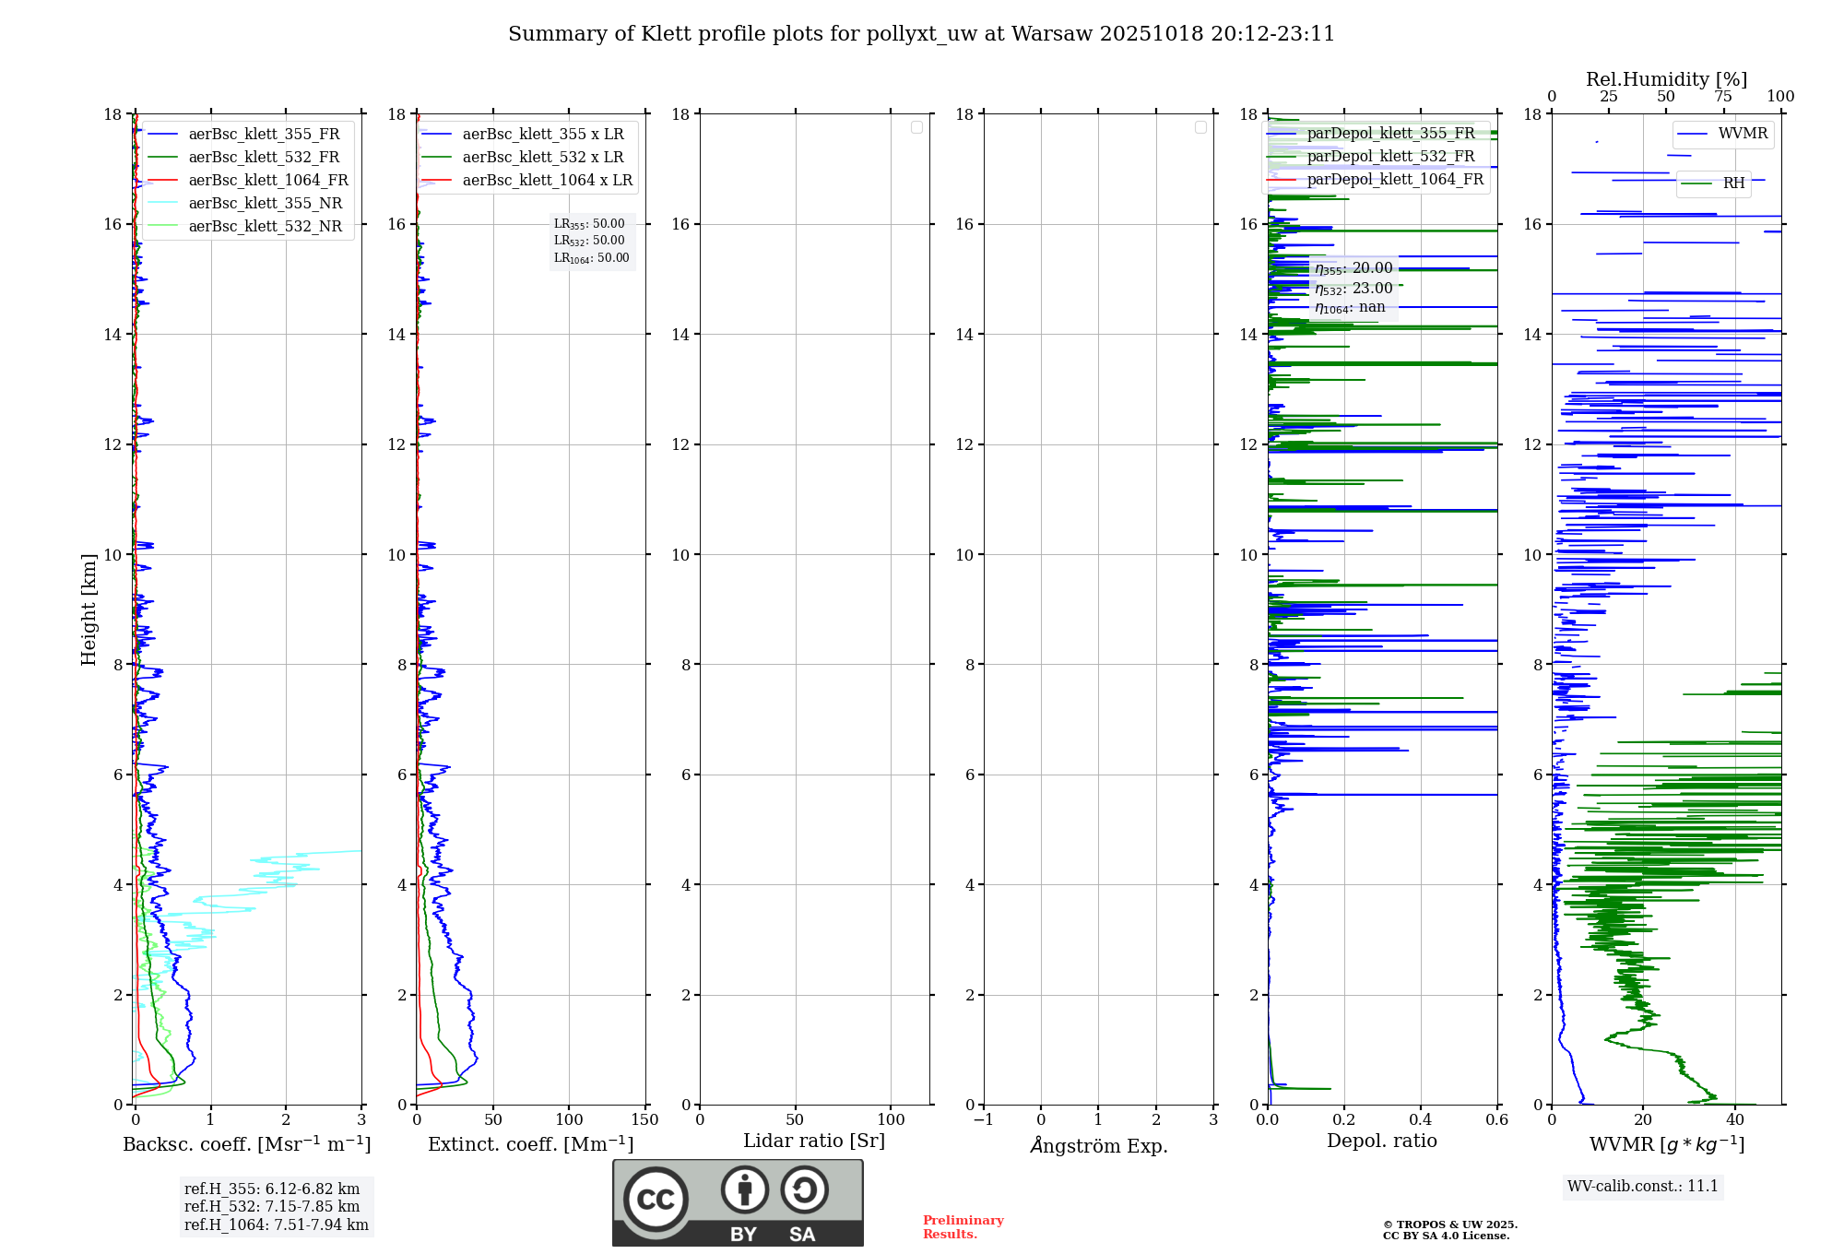Click the ref.H_355 reference height text

coord(272,1189)
